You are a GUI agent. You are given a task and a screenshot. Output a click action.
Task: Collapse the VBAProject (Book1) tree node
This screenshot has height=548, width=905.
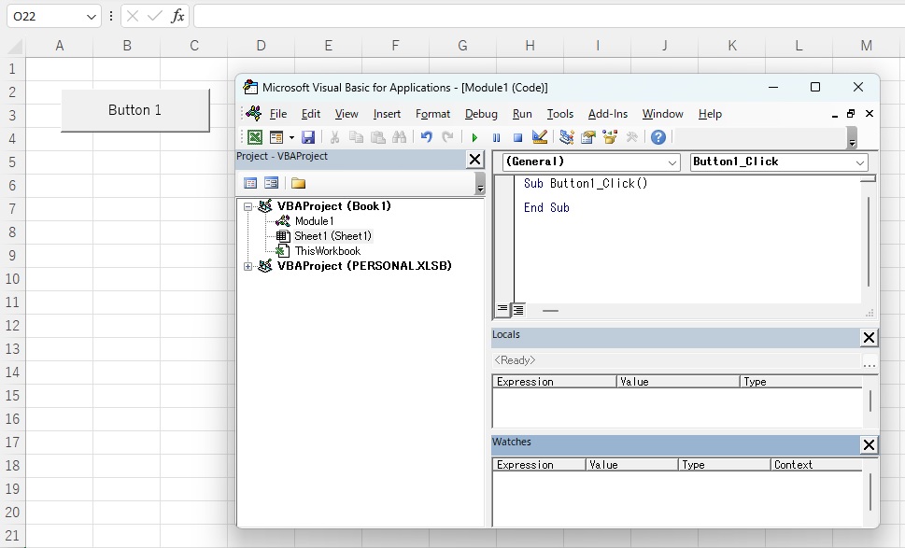[x=247, y=206]
